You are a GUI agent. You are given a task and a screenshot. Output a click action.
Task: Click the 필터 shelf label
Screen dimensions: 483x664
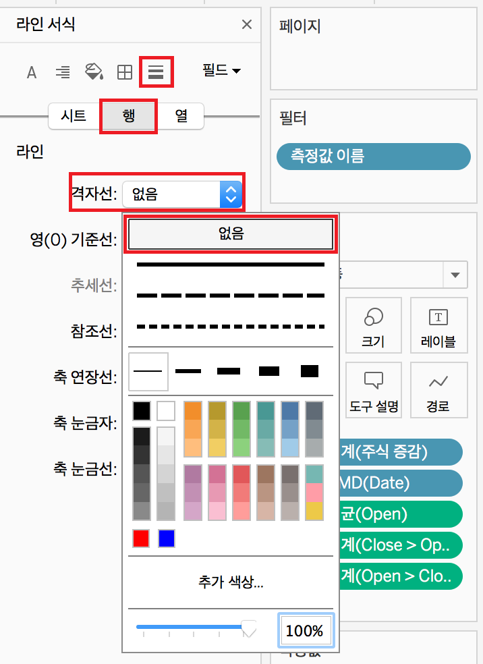[x=293, y=117]
